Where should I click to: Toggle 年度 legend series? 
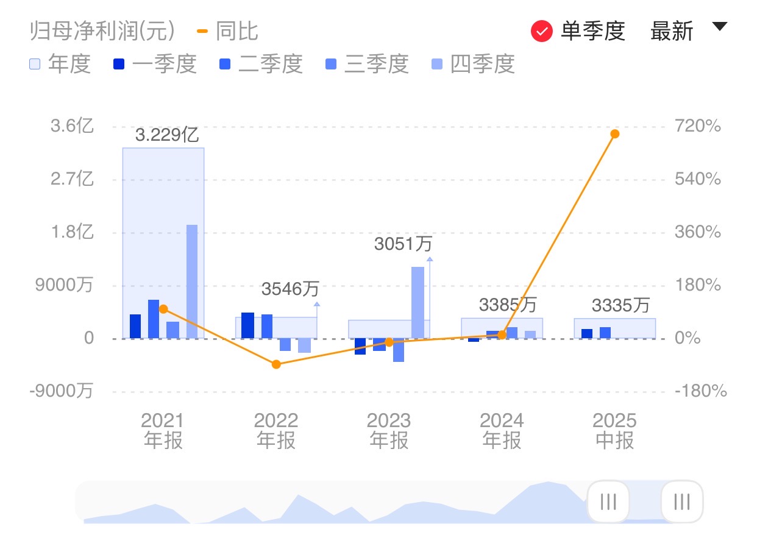[x=60, y=63]
